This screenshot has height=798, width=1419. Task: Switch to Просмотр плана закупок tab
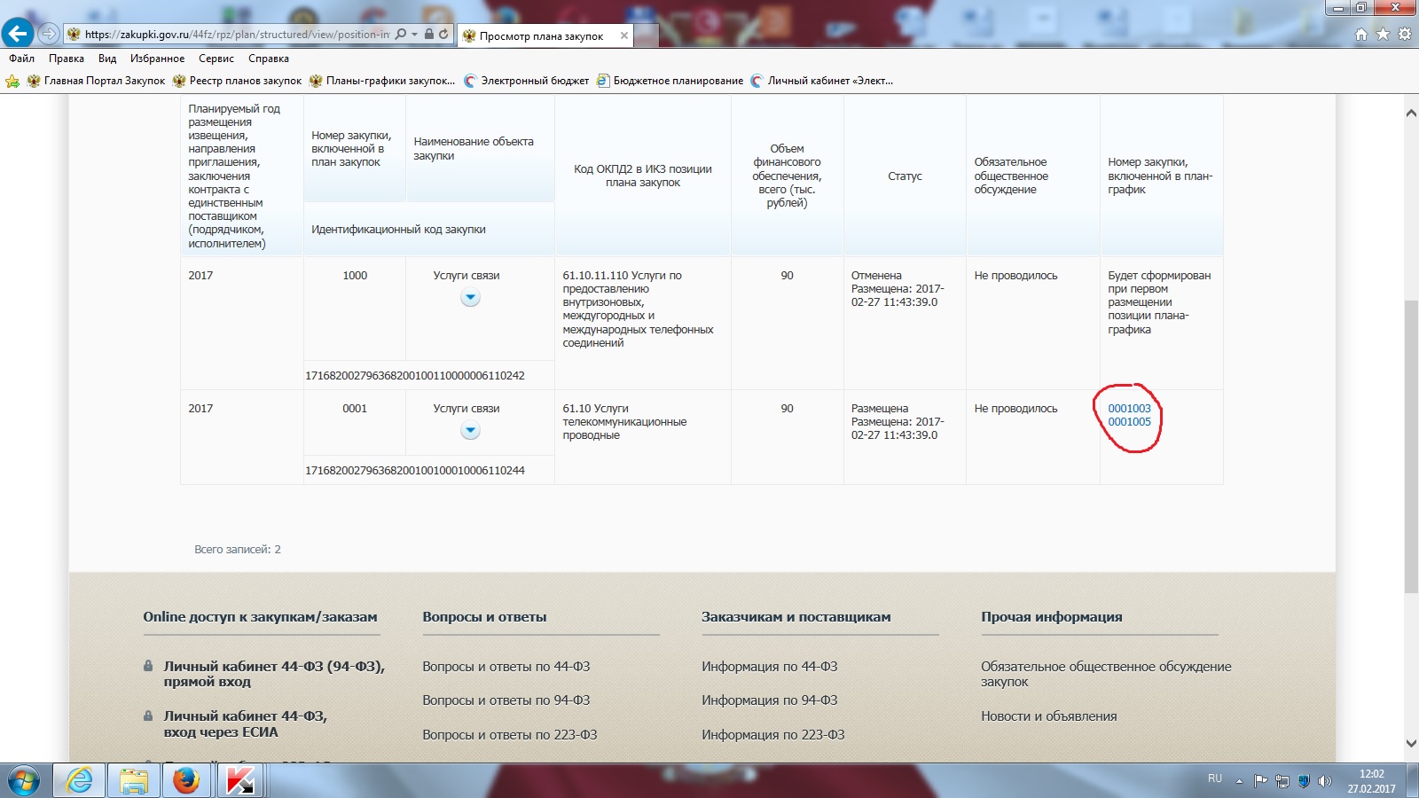pyautogui.click(x=541, y=36)
